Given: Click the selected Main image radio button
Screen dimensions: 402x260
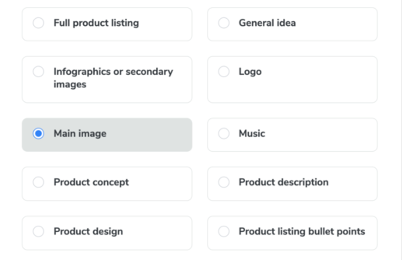Looking at the screenshot, I should coord(38,134).
